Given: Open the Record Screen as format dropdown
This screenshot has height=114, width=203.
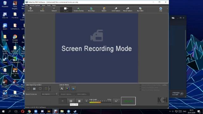Looking at the screenshot, I should pyautogui.click(x=49, y=94).
